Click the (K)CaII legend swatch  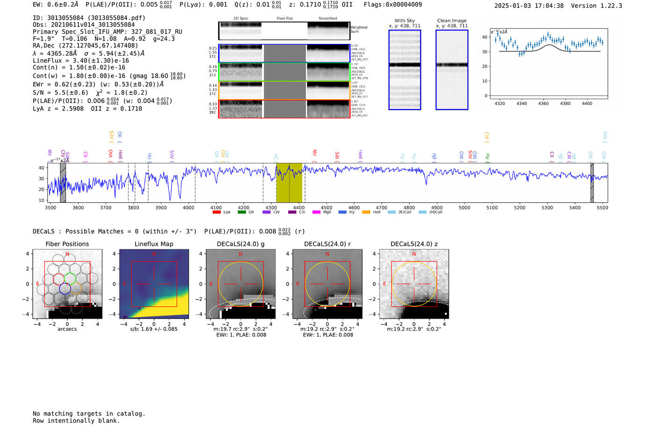pyautogui.click(x=392, y=212)
